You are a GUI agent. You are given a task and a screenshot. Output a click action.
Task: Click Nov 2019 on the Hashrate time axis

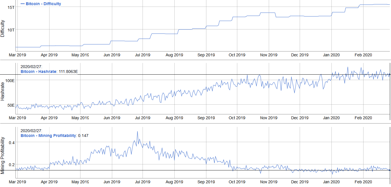coord(268,118)
